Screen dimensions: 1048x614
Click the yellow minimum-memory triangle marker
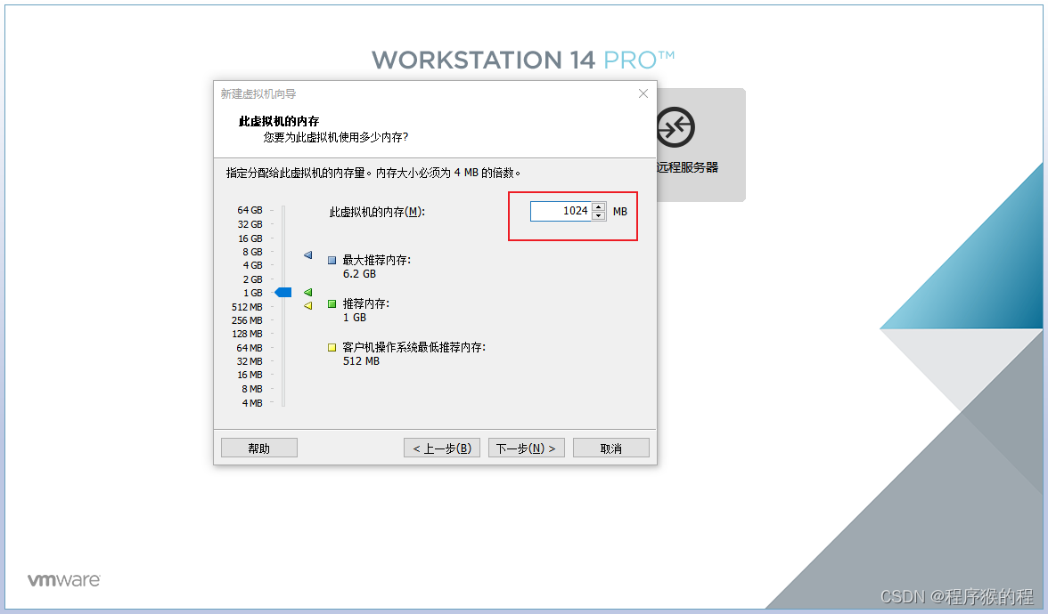(x=307, y=305)
